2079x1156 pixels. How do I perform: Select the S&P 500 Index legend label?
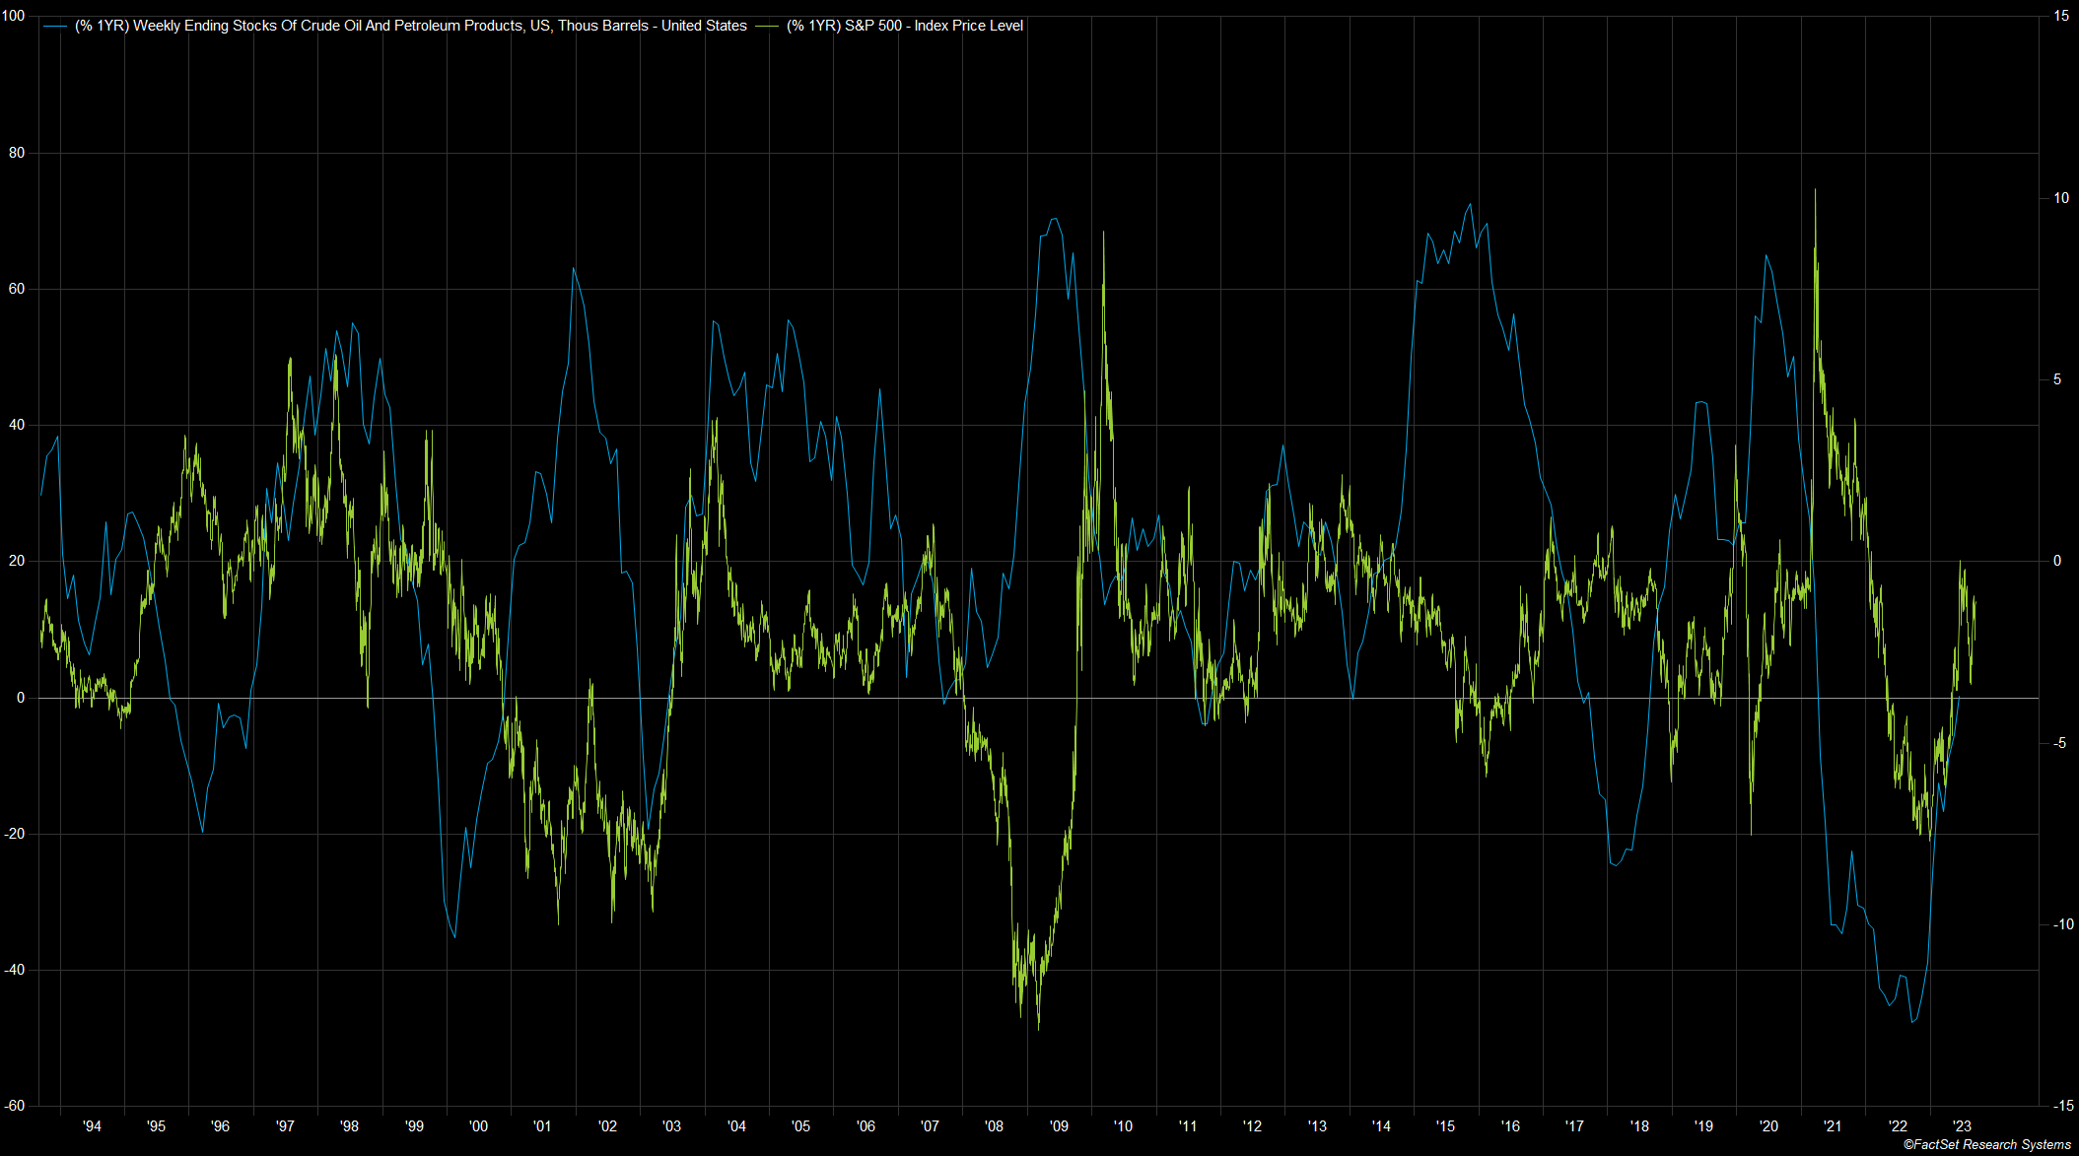click(904, 27)
